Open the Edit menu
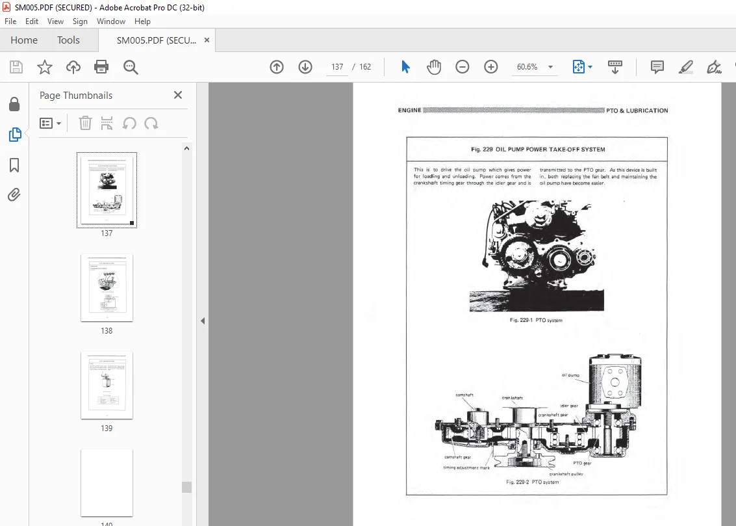This screenshot has height=526, width=736. point(31,21)
